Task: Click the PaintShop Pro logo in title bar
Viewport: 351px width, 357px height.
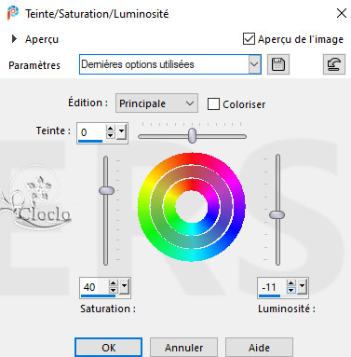Action: point(13,13)
